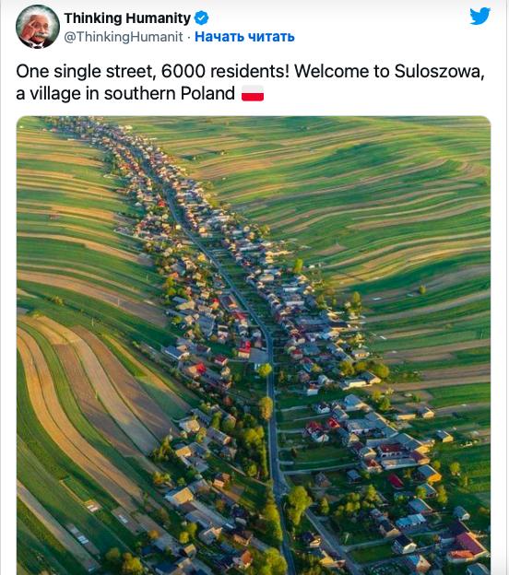The width and height of the screenshot is (509, 575).
Task: Click the word "читать" in follow link
Action: pyautogui.click(x=271, y=37)
